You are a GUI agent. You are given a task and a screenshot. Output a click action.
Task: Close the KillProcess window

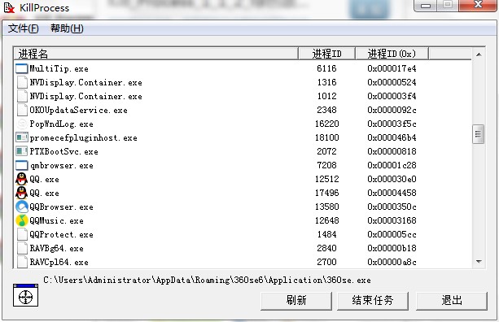[x=477, y=6]
